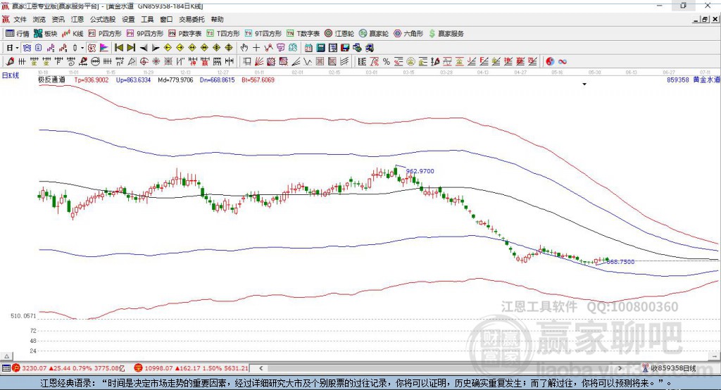Select the hand pan tool

click(x=244, y=48)
